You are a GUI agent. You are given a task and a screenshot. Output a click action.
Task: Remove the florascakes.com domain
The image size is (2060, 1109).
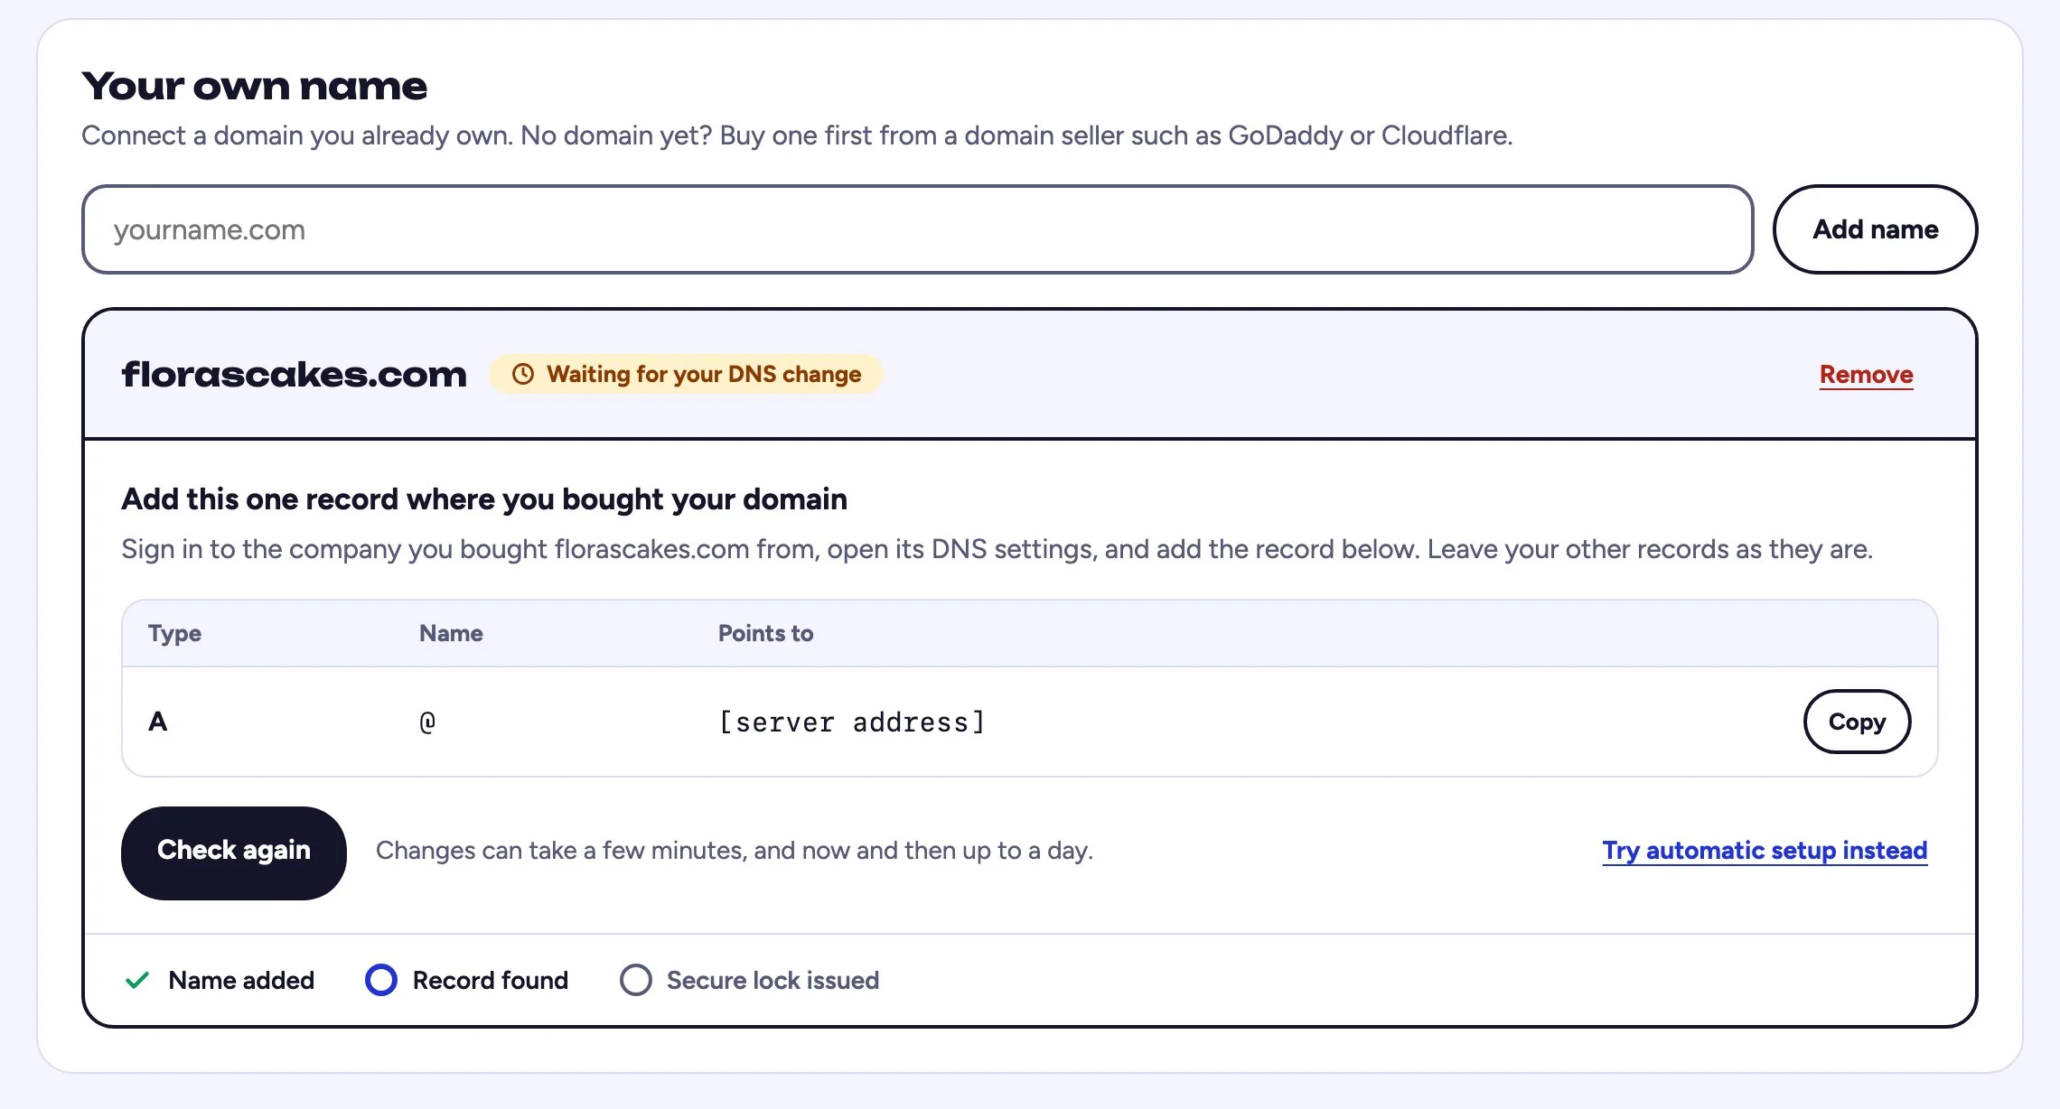point(1866,374)
